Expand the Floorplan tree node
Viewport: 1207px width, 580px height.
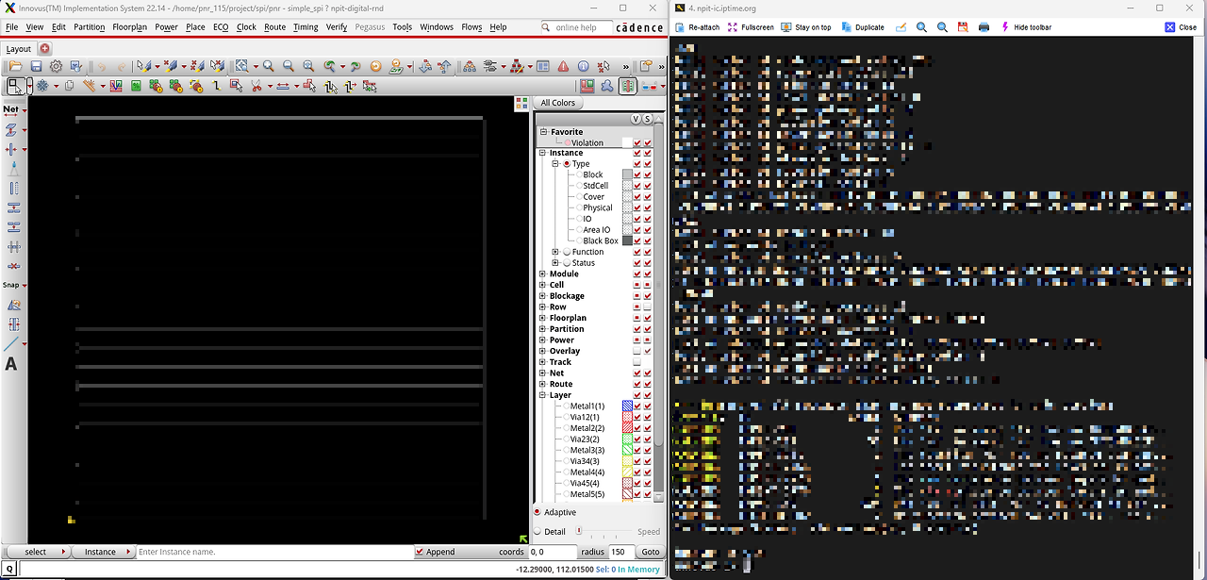coord(542,318)
